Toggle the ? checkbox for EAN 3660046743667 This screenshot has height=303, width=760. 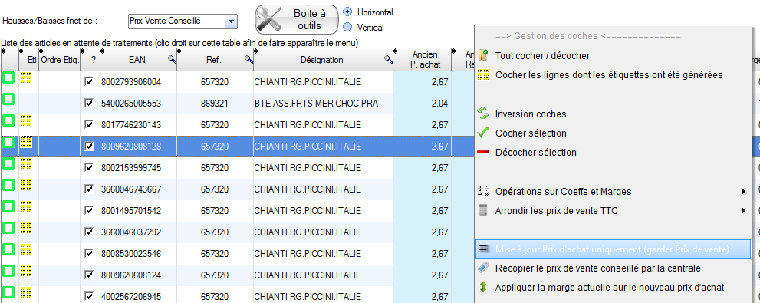[x=89, y=189]
